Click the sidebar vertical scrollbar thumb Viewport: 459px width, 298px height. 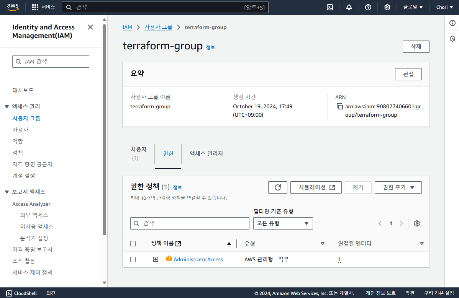[104, 130]
